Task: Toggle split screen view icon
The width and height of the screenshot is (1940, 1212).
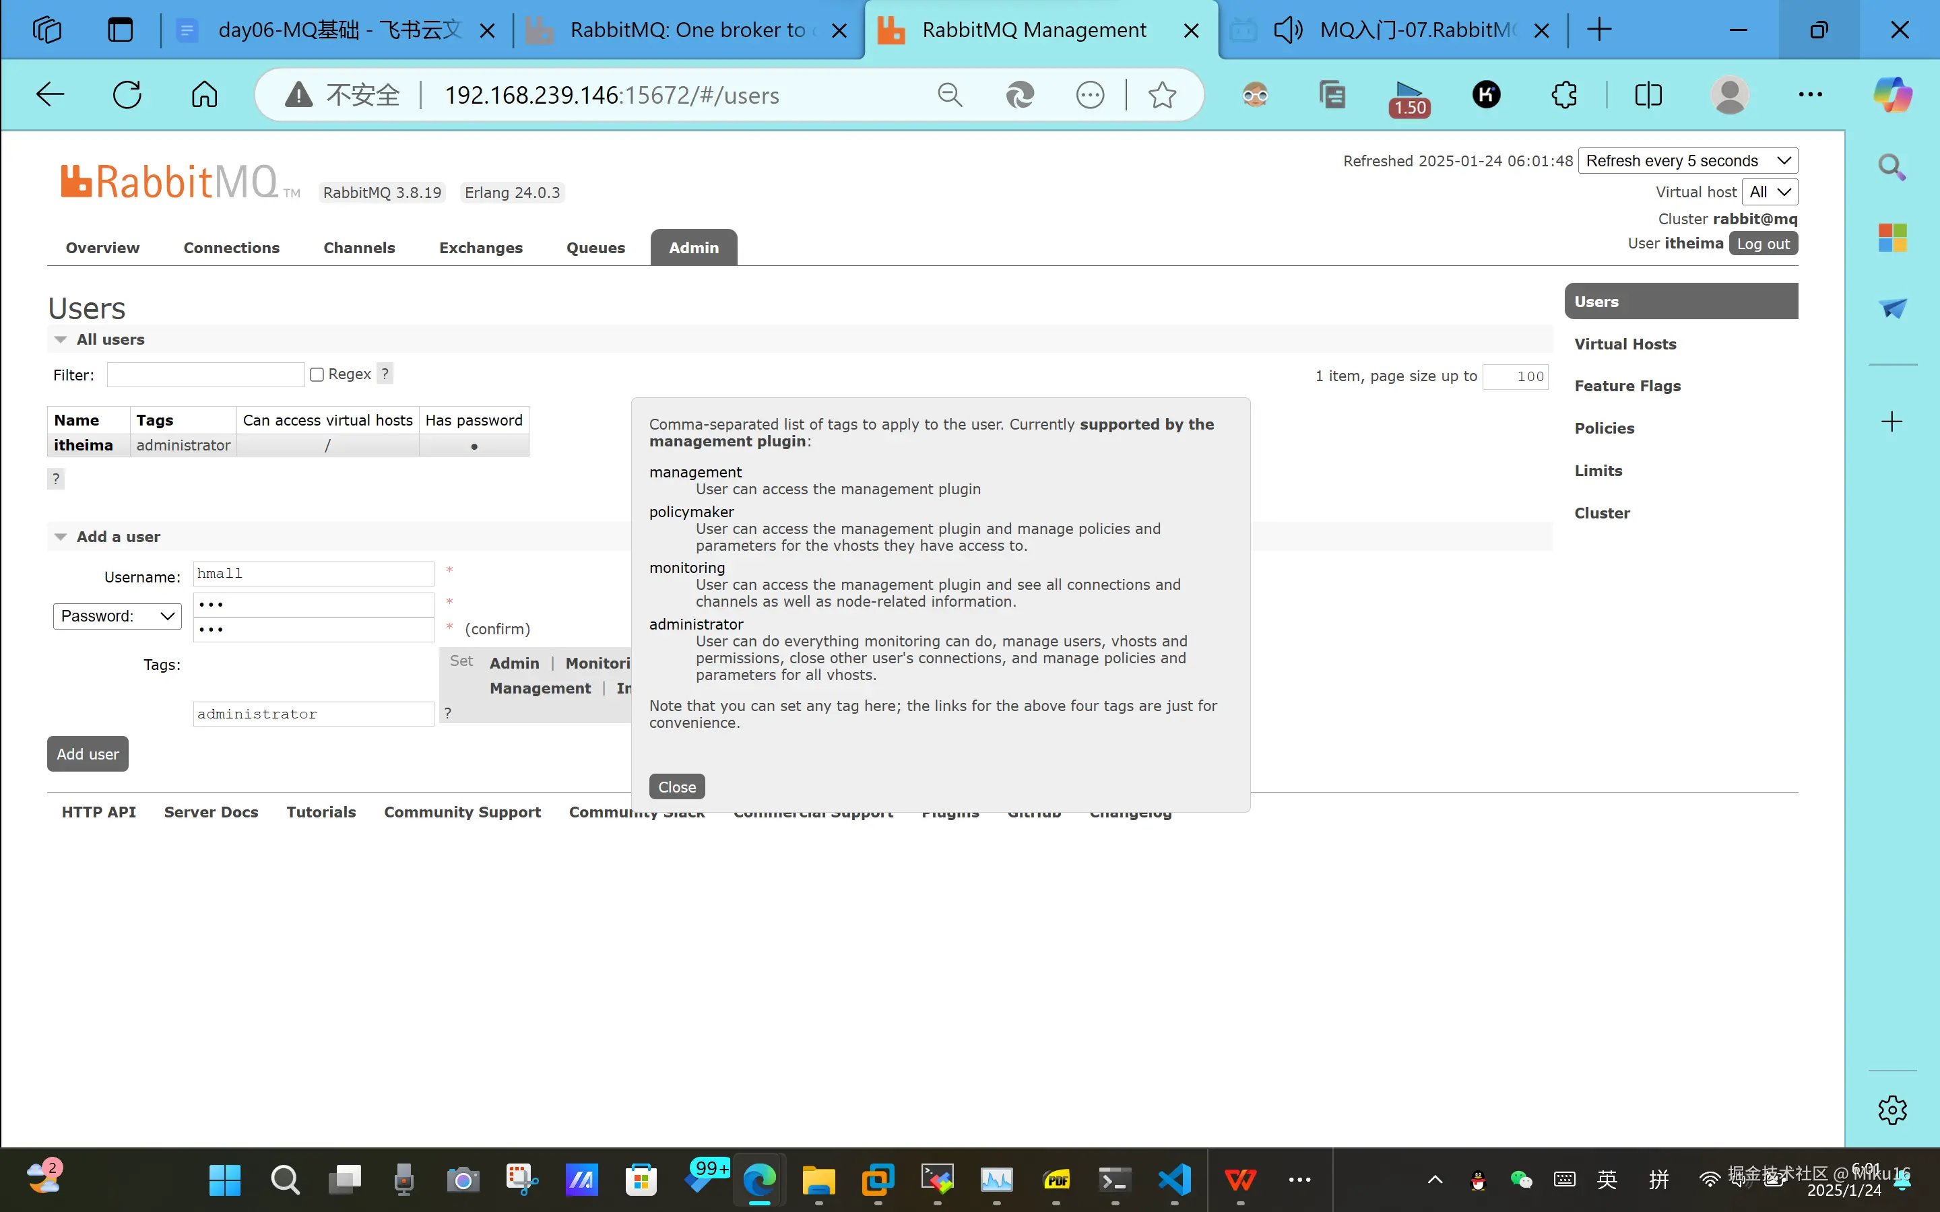Action: (x=1648, y=94)
